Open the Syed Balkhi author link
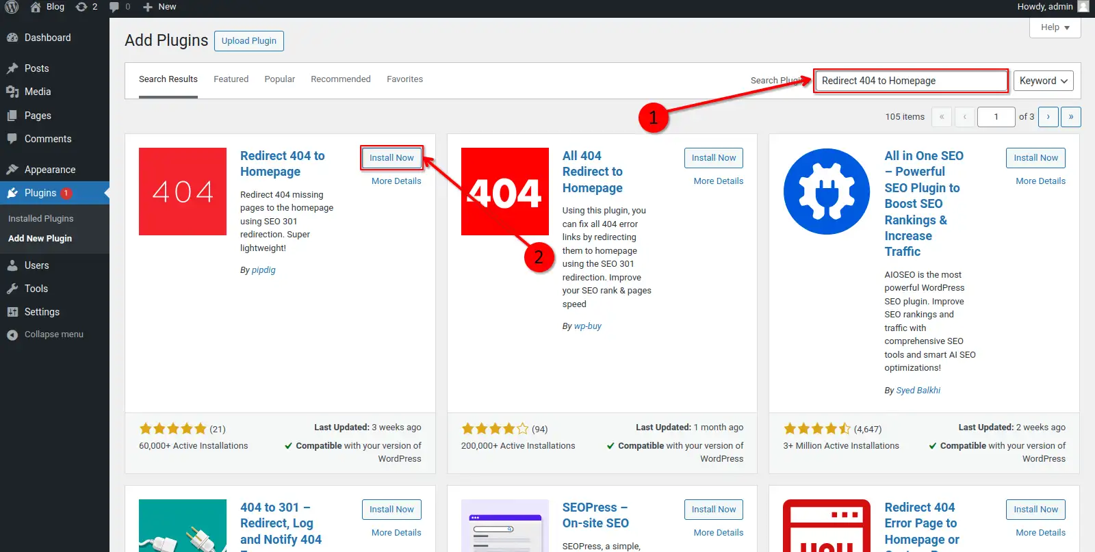Image resolution: width=1095 pixels, height=552 pixels. 918,391
